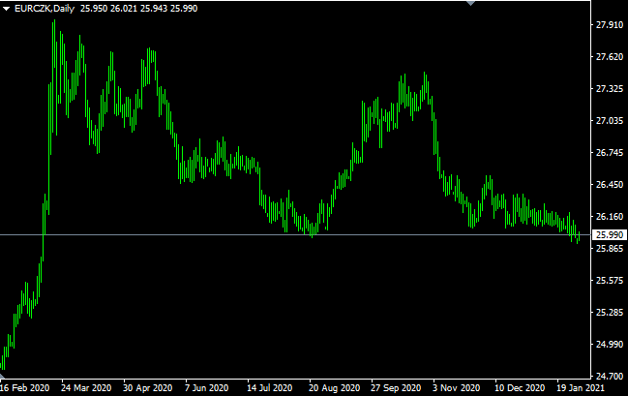Click price level 27.035 on axis
628x396 pixels.
[x=610, y=121]
